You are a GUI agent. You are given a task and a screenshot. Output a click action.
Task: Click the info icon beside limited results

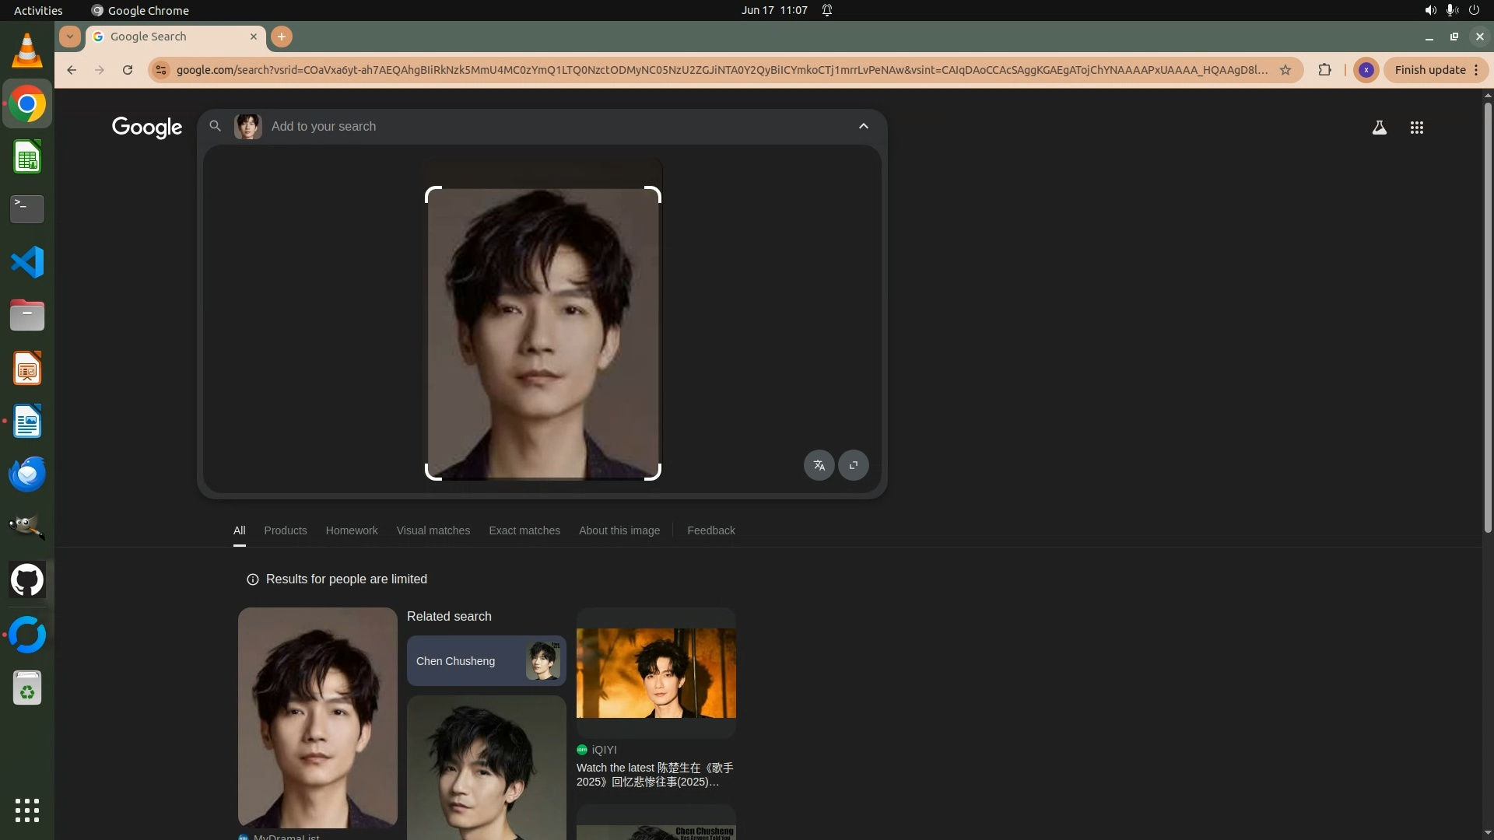pos(252,579)
